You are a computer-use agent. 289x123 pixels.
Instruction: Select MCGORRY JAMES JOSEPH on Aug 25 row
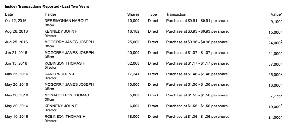[x=69, y=42]
